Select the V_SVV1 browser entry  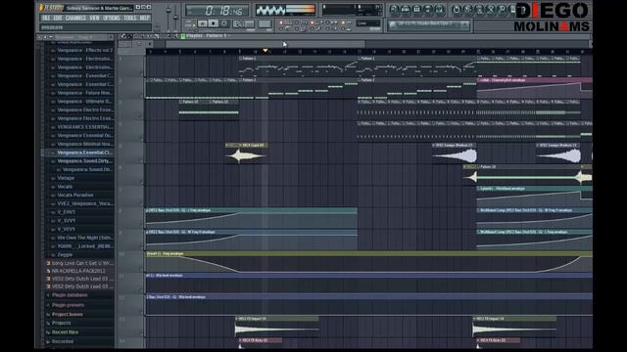[x=66, y=220]
